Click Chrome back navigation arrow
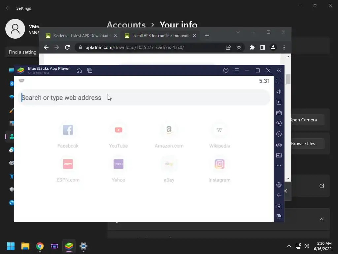The width and height of the screenshot is (338, 254). tap(46, 47)
